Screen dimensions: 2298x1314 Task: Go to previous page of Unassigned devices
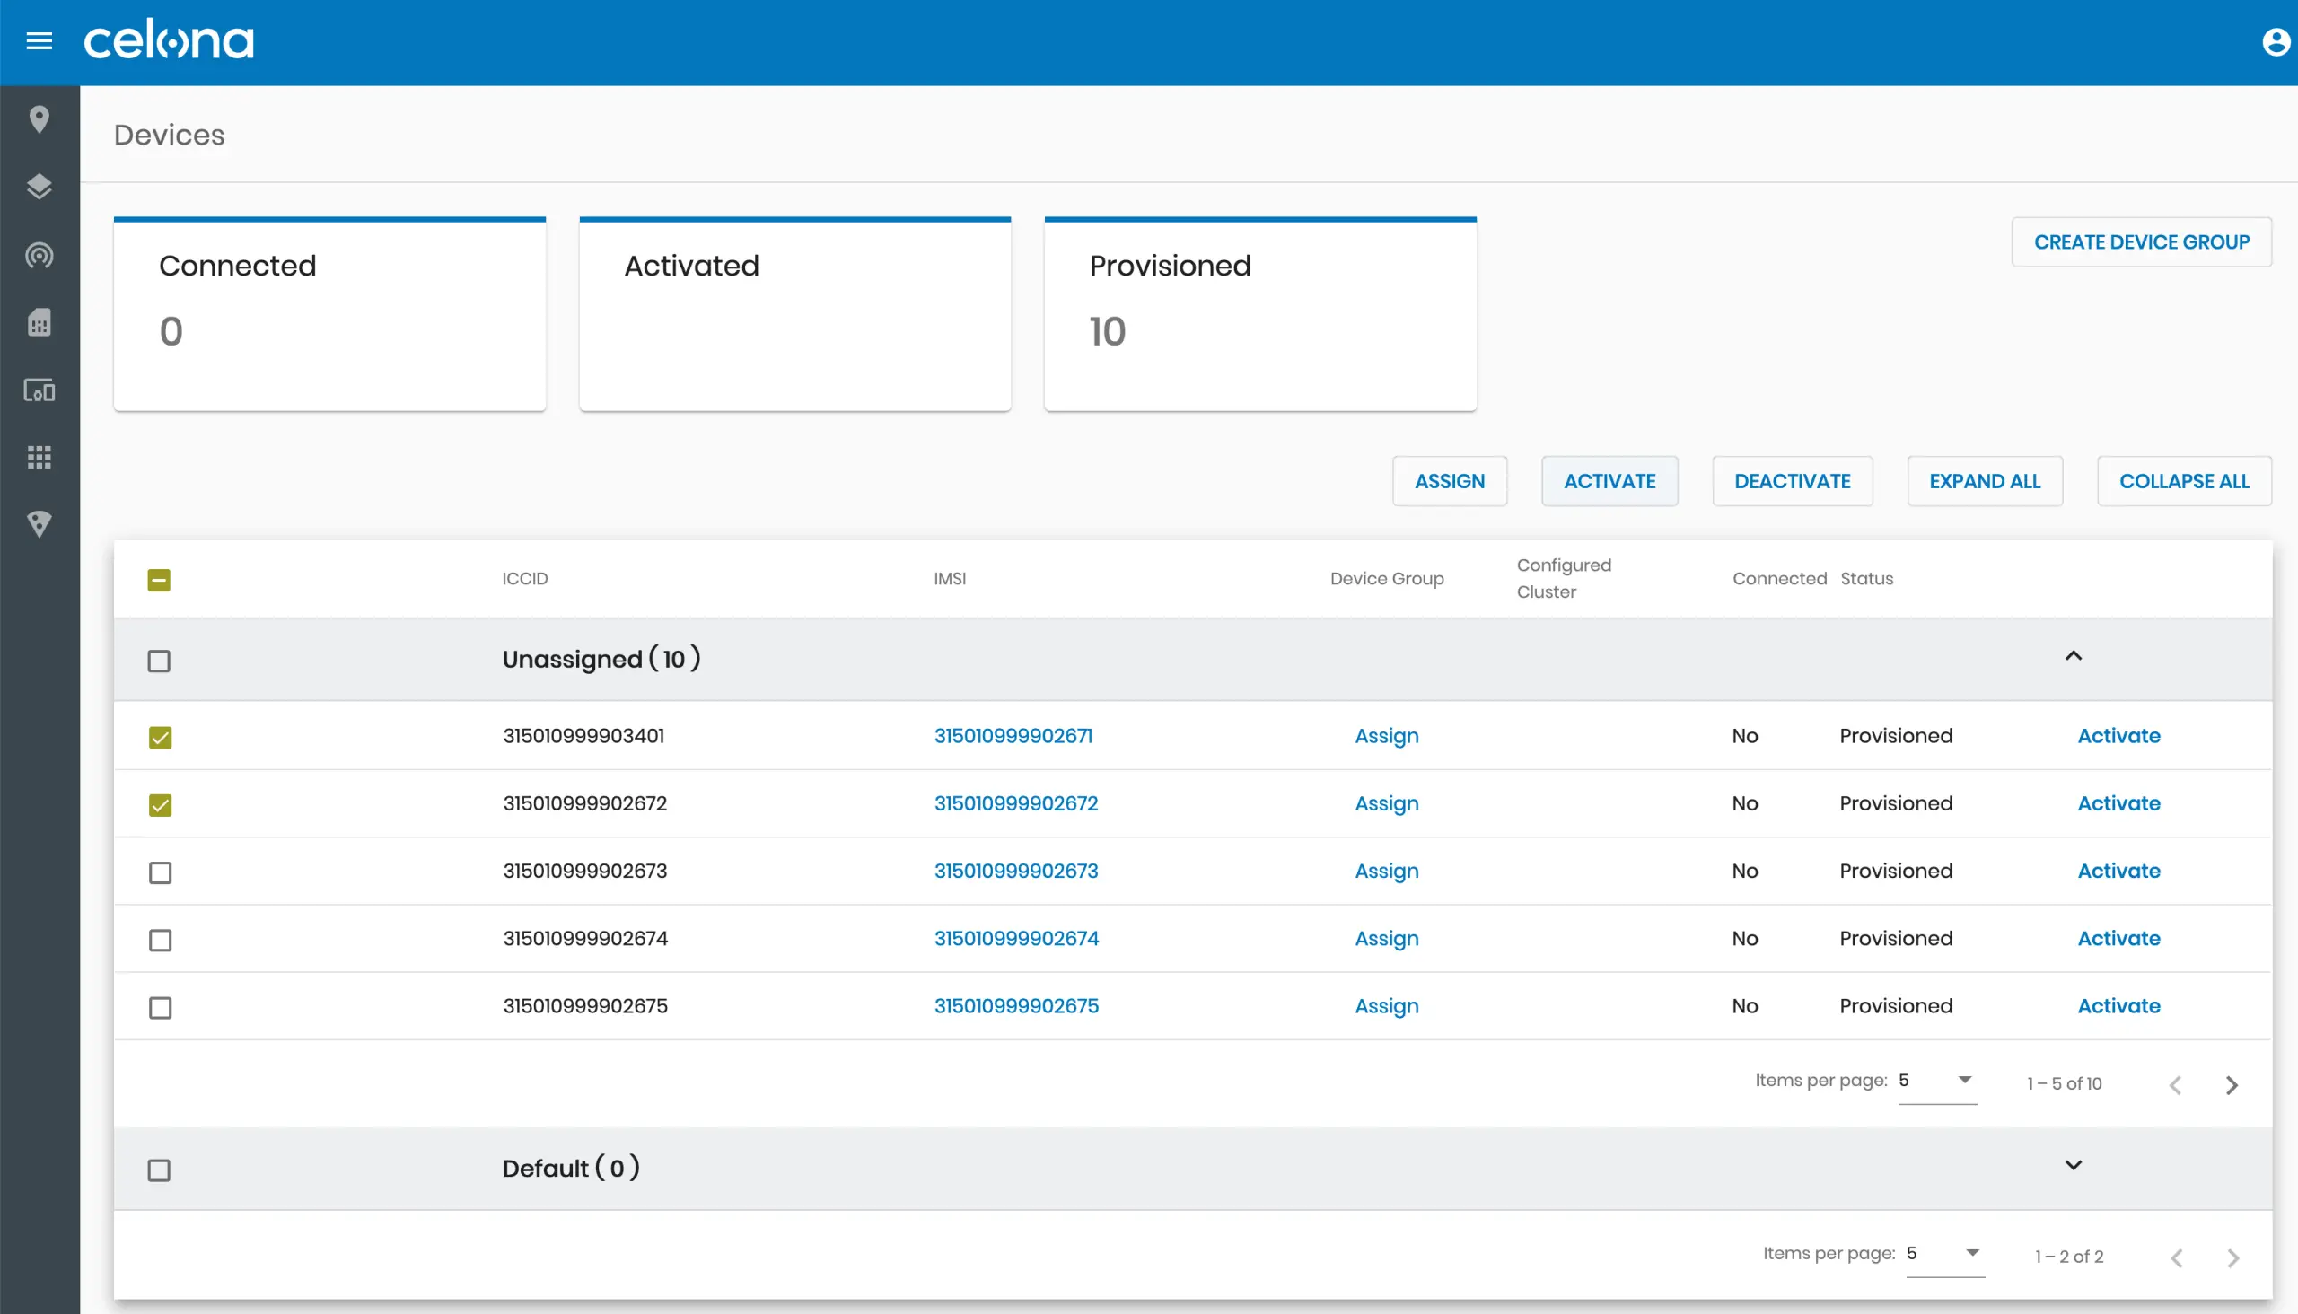tap(2175, 1085)
